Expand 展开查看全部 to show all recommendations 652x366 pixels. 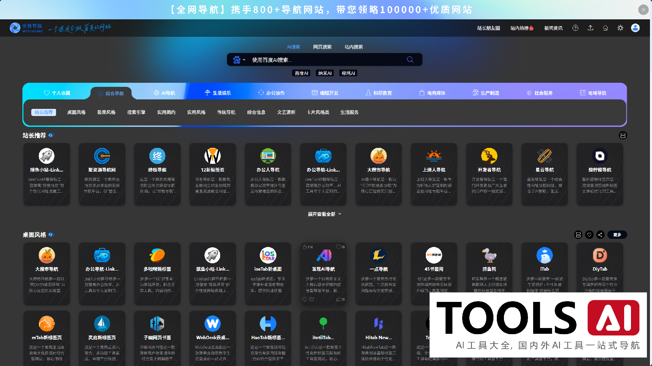click(x=324, y=214)
